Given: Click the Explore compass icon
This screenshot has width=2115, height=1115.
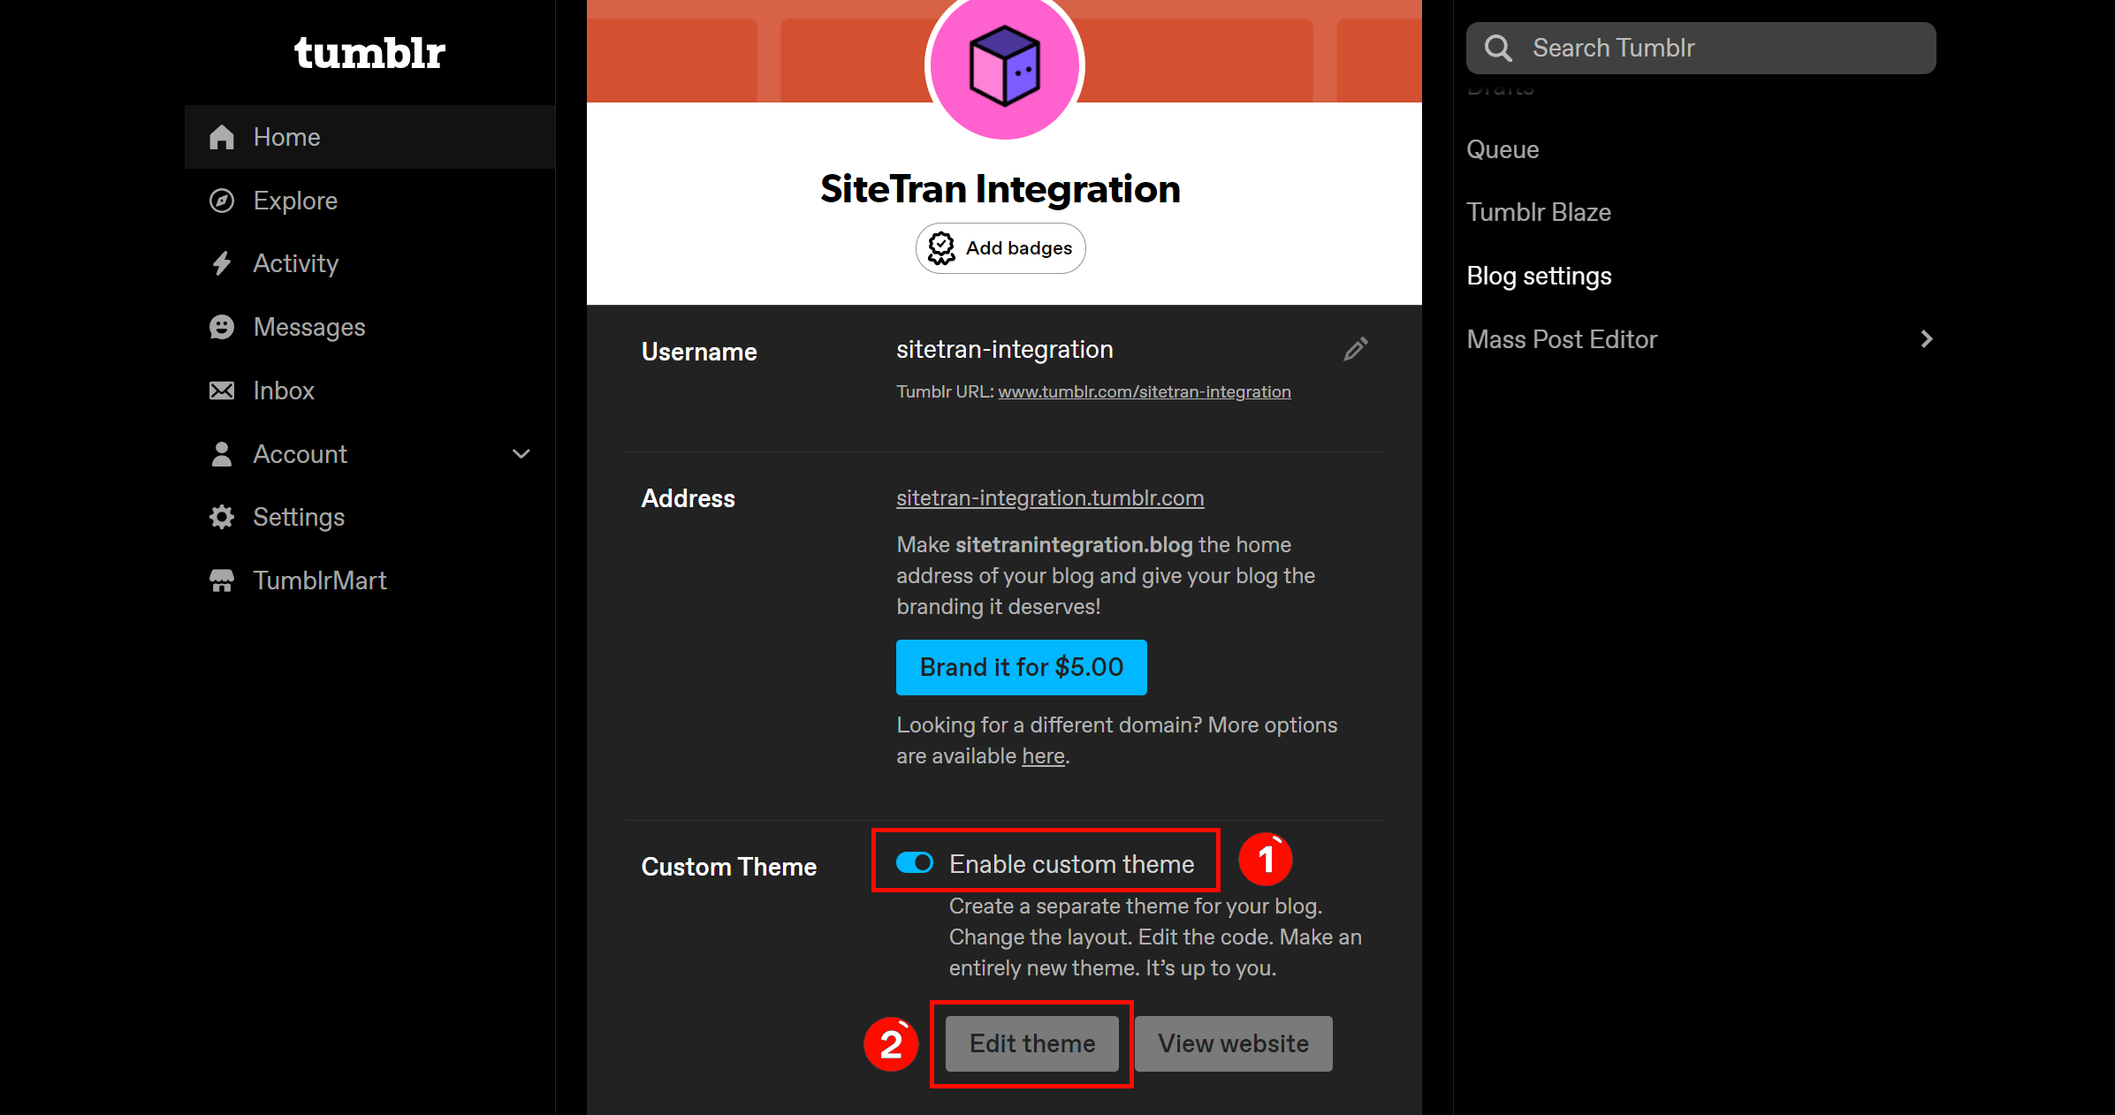Looking at the screenshot, I should point(222,201).
